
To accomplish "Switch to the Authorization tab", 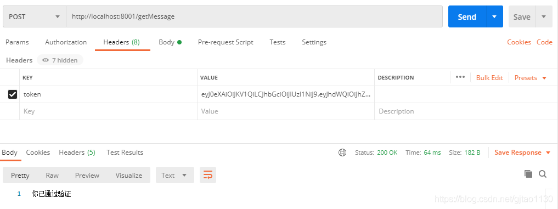I will (x=66, y=42).
